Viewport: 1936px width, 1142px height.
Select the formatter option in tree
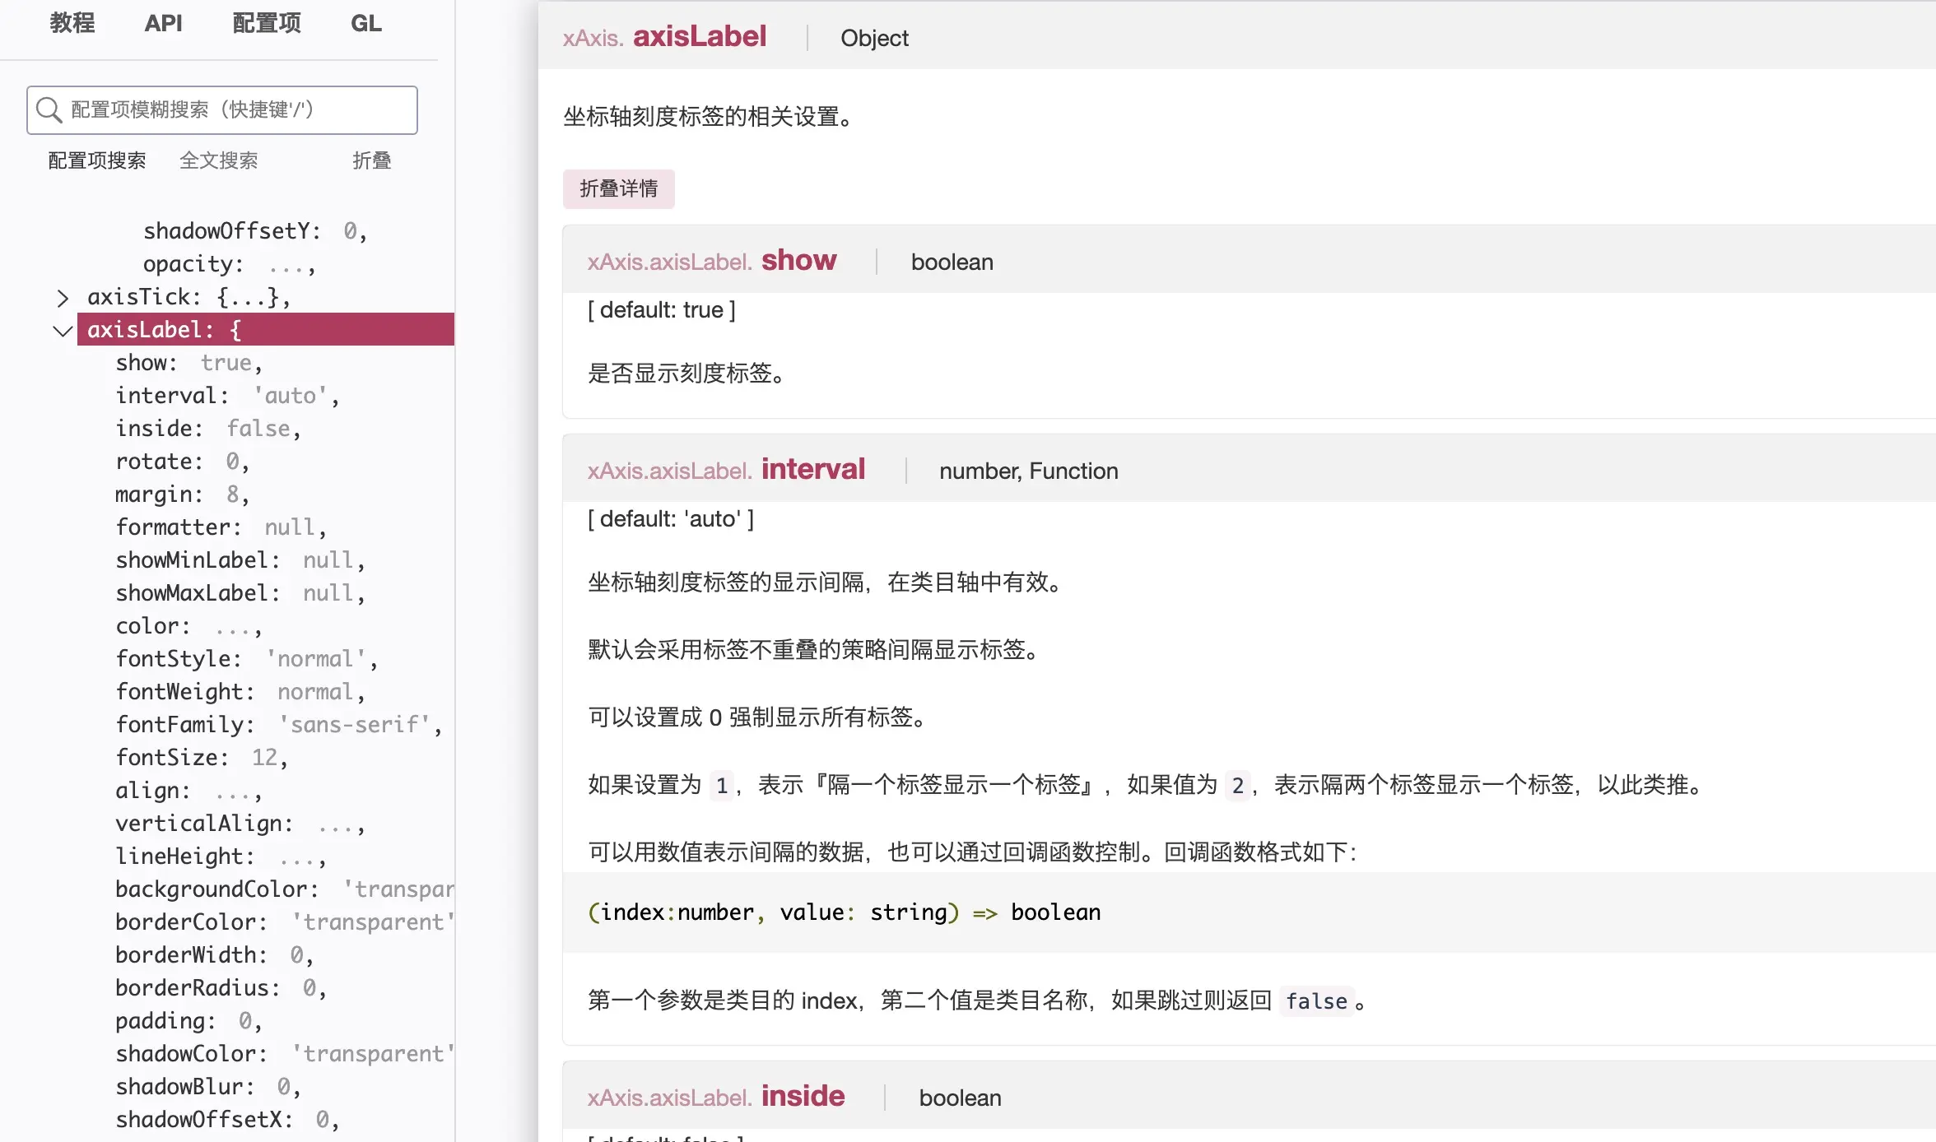(x=178, y=527)
